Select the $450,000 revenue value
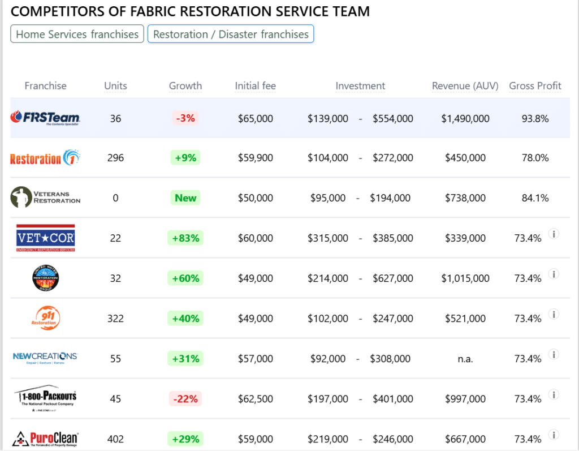 (x=465, y=158)
